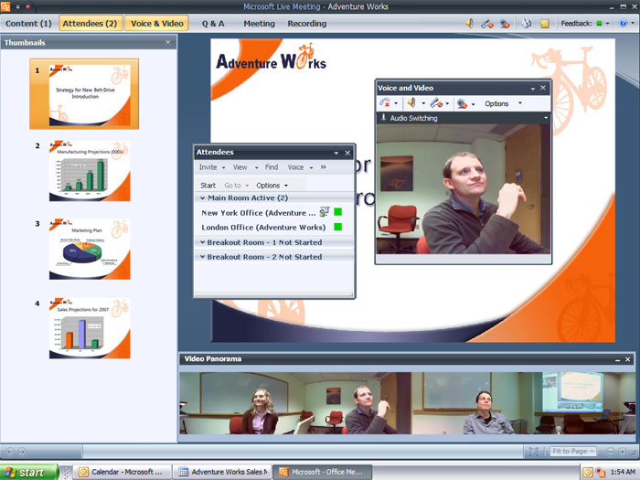Click the zoom in plus icon
Image resolution: width=640 pixels, height=480 pixels.
[622, 452]
